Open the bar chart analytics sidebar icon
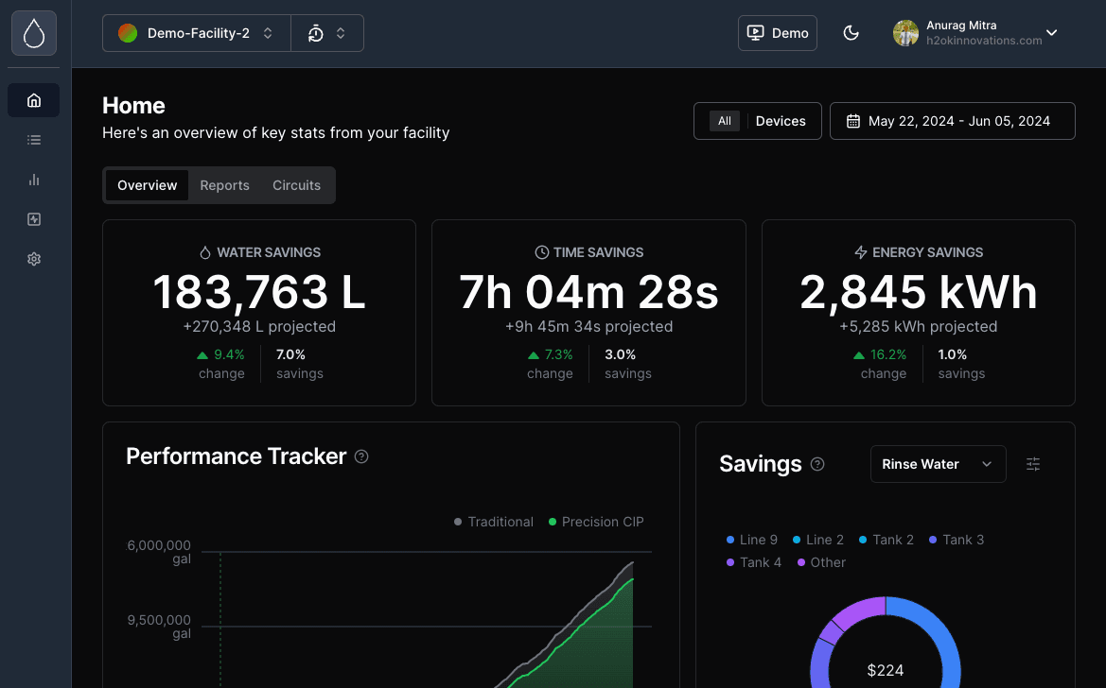 tap(34, 180)
